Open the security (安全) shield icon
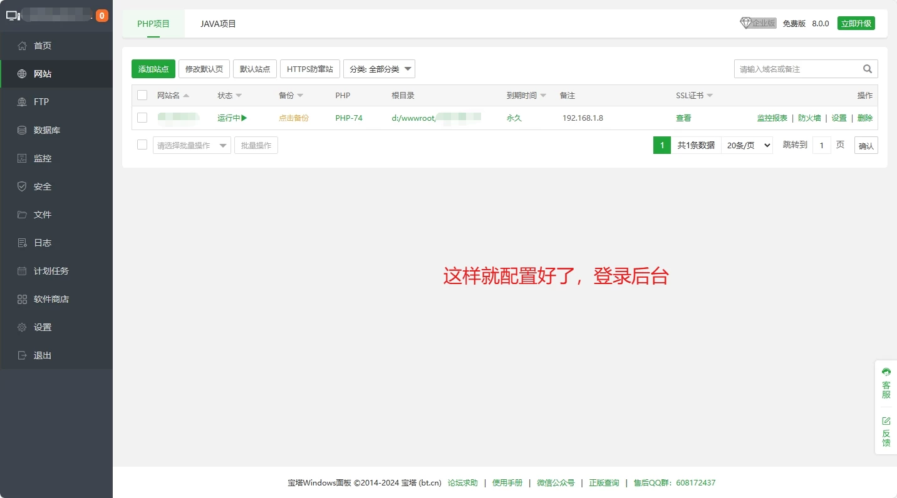897x498 pixels. [x=23, y=186]
